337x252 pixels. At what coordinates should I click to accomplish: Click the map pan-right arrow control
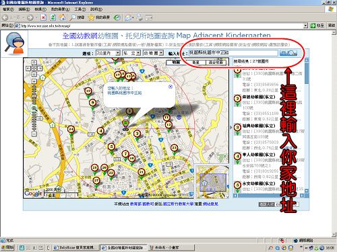pos(40,69)
